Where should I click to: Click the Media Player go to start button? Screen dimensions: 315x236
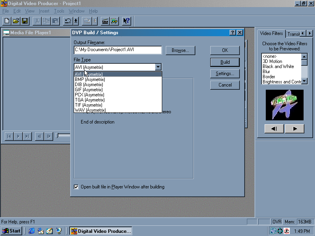click(x=9, y=136)
